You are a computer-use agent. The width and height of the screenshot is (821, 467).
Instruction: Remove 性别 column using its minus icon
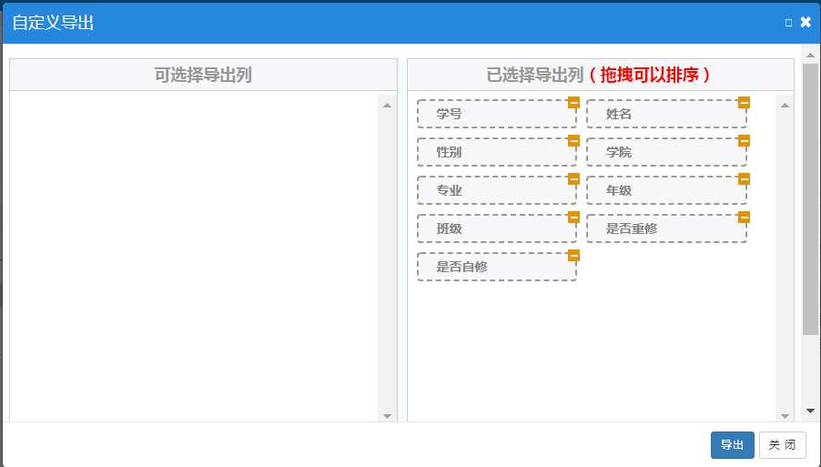[573, 141]
